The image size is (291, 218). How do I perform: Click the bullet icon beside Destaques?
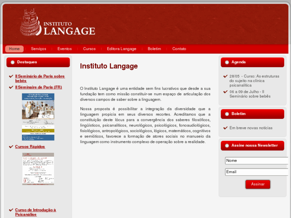pos(13,62)
